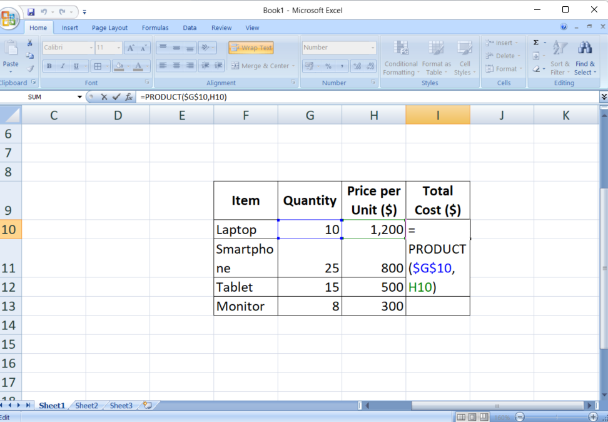Switch to Sheet2 worksheet tab
The width and height of the screenshot is (608, 422).
[x=86, y=406]
